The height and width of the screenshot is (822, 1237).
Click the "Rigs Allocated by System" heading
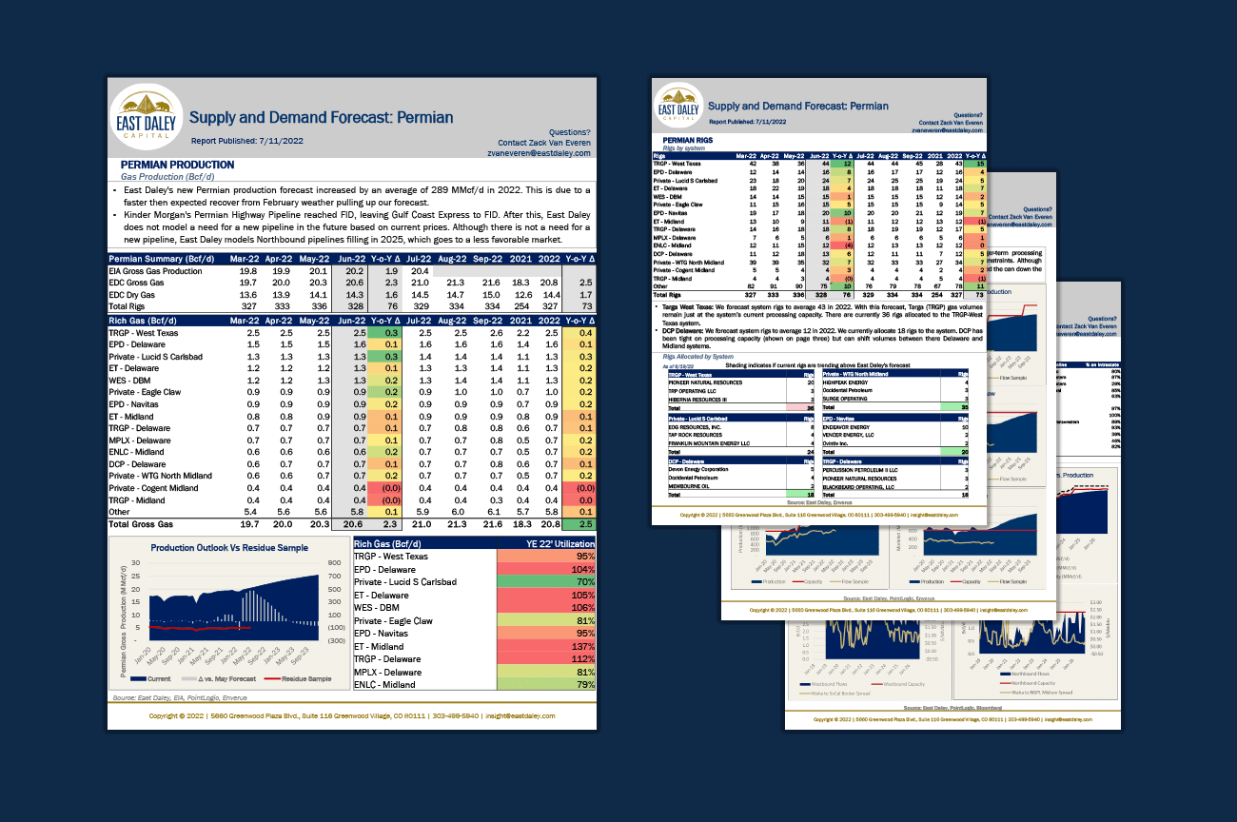click(697, 357)
